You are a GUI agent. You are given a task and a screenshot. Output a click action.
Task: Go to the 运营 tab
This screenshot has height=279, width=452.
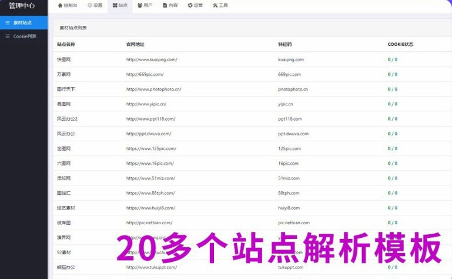(x=195, y=5)
